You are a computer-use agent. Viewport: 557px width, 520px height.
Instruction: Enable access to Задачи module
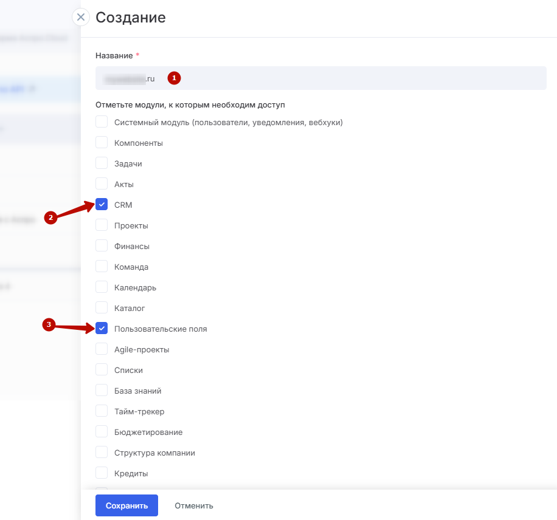click(x=102, y=163)
